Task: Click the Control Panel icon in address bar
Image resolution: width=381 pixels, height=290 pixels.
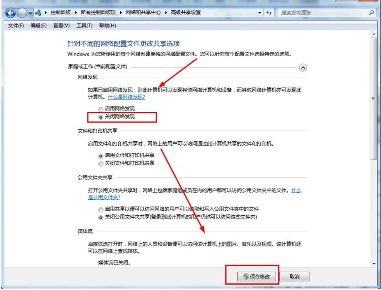Action: (x=39, y=12)
